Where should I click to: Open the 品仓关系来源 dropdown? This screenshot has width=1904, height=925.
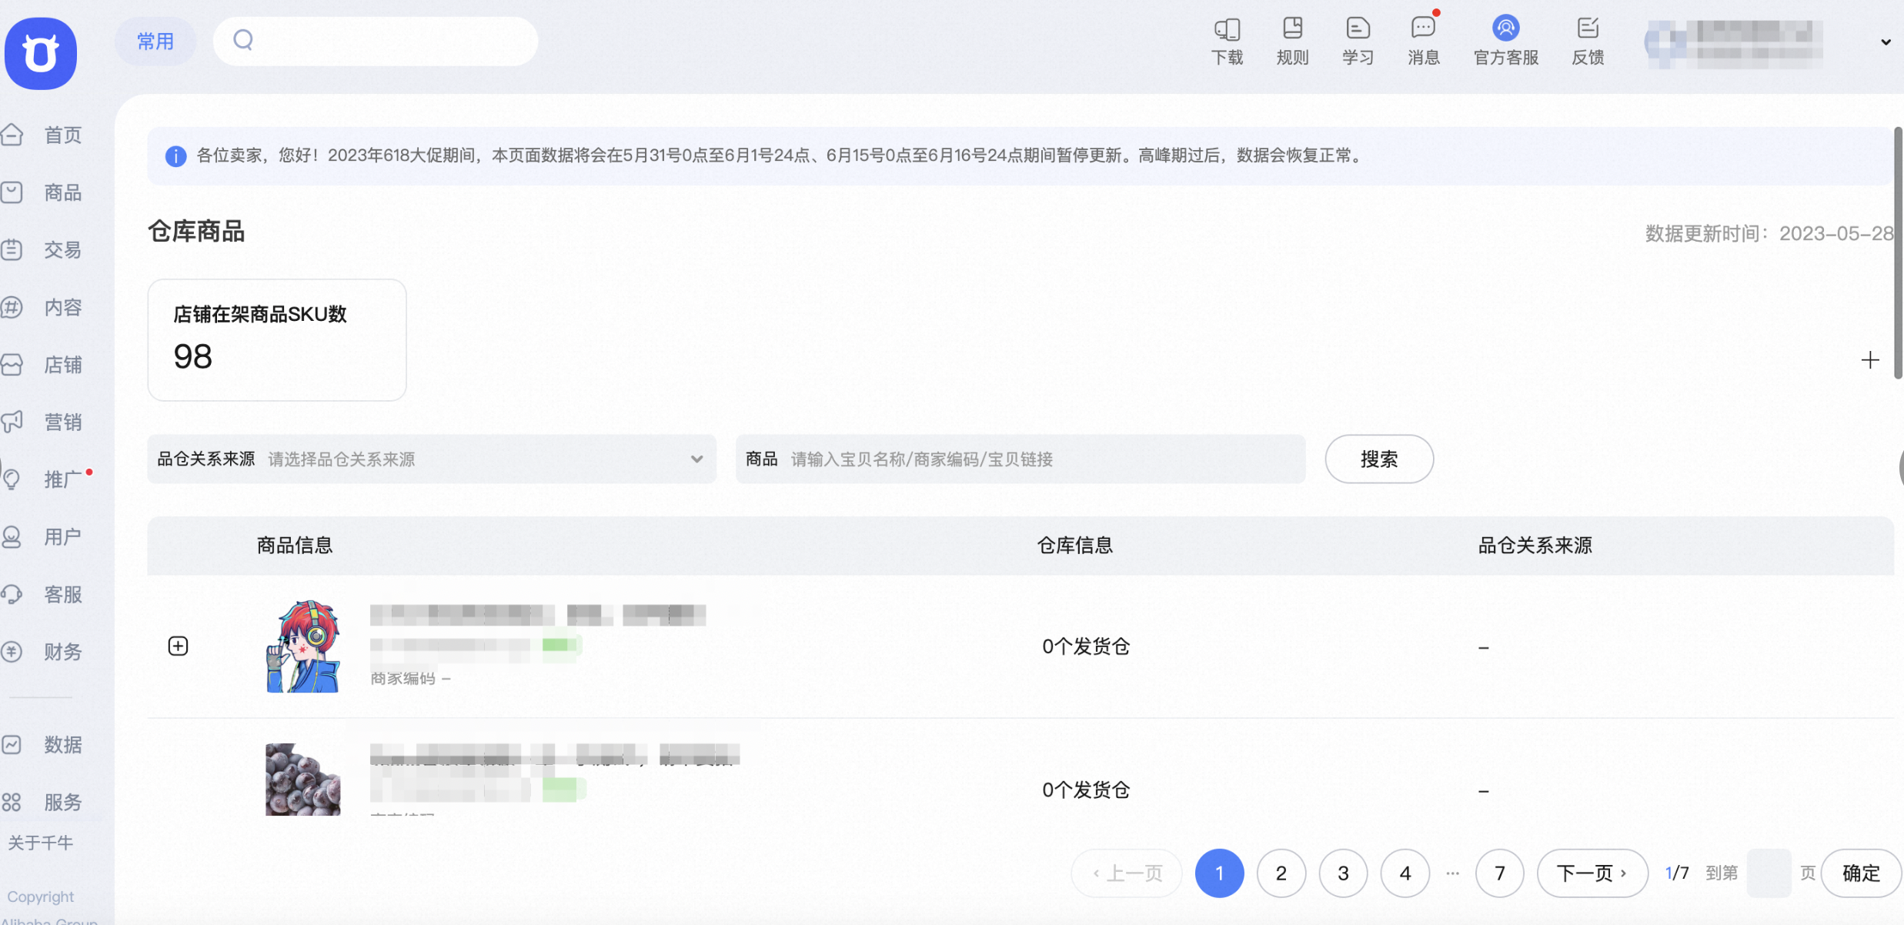click(x=432, y=459)
